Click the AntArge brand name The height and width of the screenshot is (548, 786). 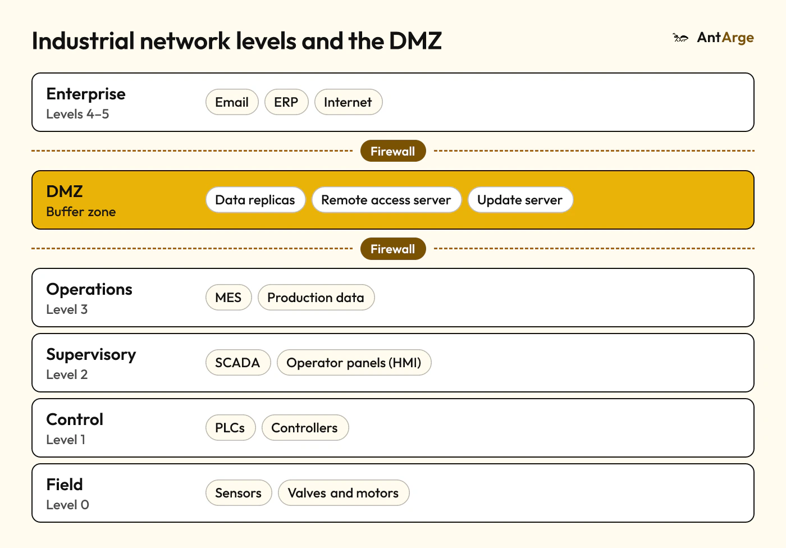725,38
